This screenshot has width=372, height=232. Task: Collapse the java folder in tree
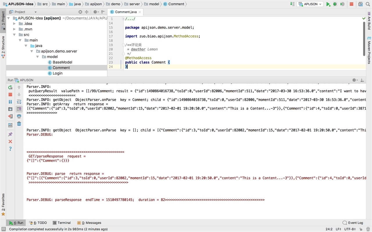(x=26, y=46)
